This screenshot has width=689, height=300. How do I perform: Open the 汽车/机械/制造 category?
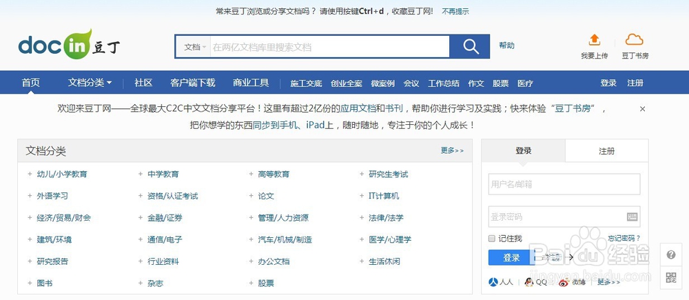coord(285,240)
